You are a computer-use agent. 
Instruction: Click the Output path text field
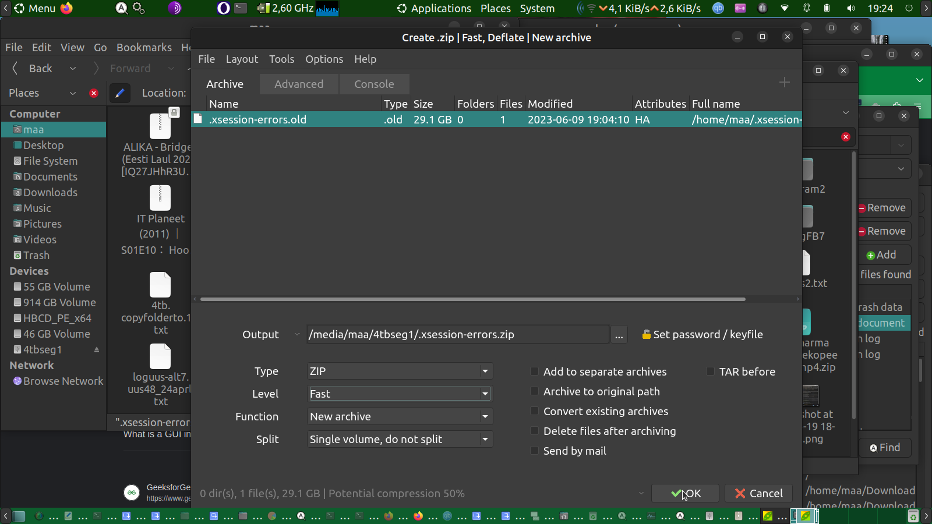tap(457, 335)
